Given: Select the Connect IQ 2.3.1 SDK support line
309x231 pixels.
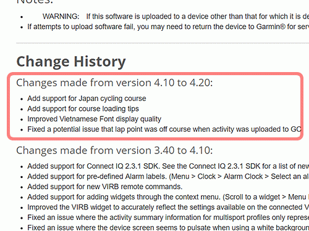Looking at the screenshot, I should pyautogui.click(x=168, y=166).
